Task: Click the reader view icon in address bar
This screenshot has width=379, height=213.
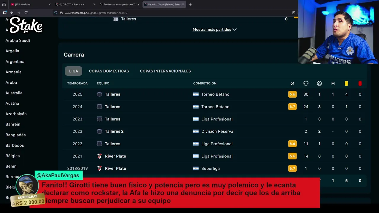Action: pyautogui.click(x=293, y=13)
